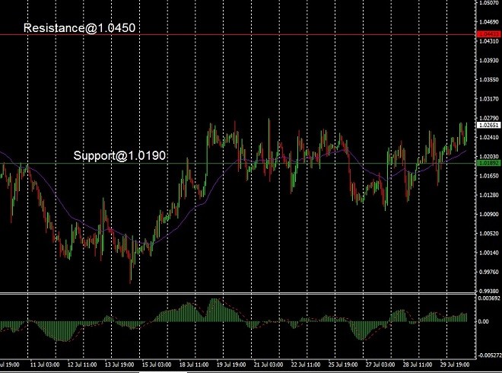502x373 pixels.
Task: Click indicator scale value -0.005272
Action: (x=490, y=355)
